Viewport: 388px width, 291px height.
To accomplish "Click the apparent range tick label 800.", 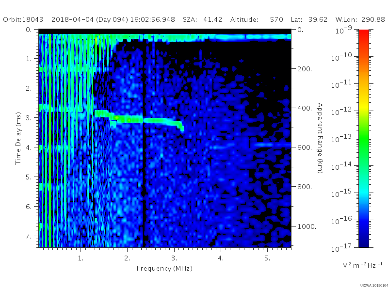I will pyautogui.click(x=305, y=187).
